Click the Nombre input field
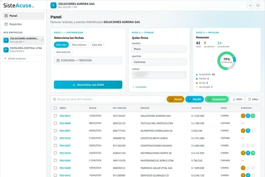Image resolution: width=265 pixels, height=177 pixels. click(x=159, y=49)
